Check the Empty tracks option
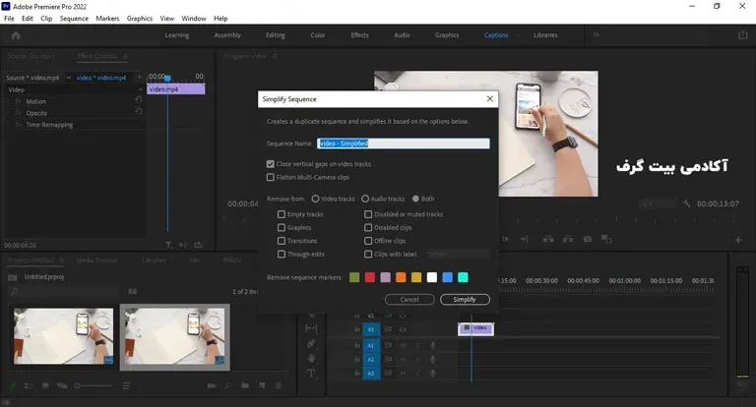Image resolution: width=756 pixels, height=407 pixels. (282, 214)
